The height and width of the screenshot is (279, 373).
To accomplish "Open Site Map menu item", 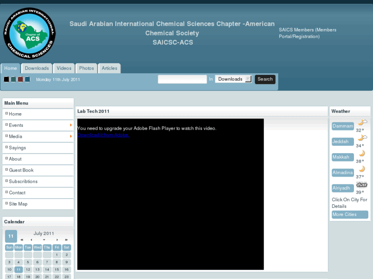I will (38, 204).
